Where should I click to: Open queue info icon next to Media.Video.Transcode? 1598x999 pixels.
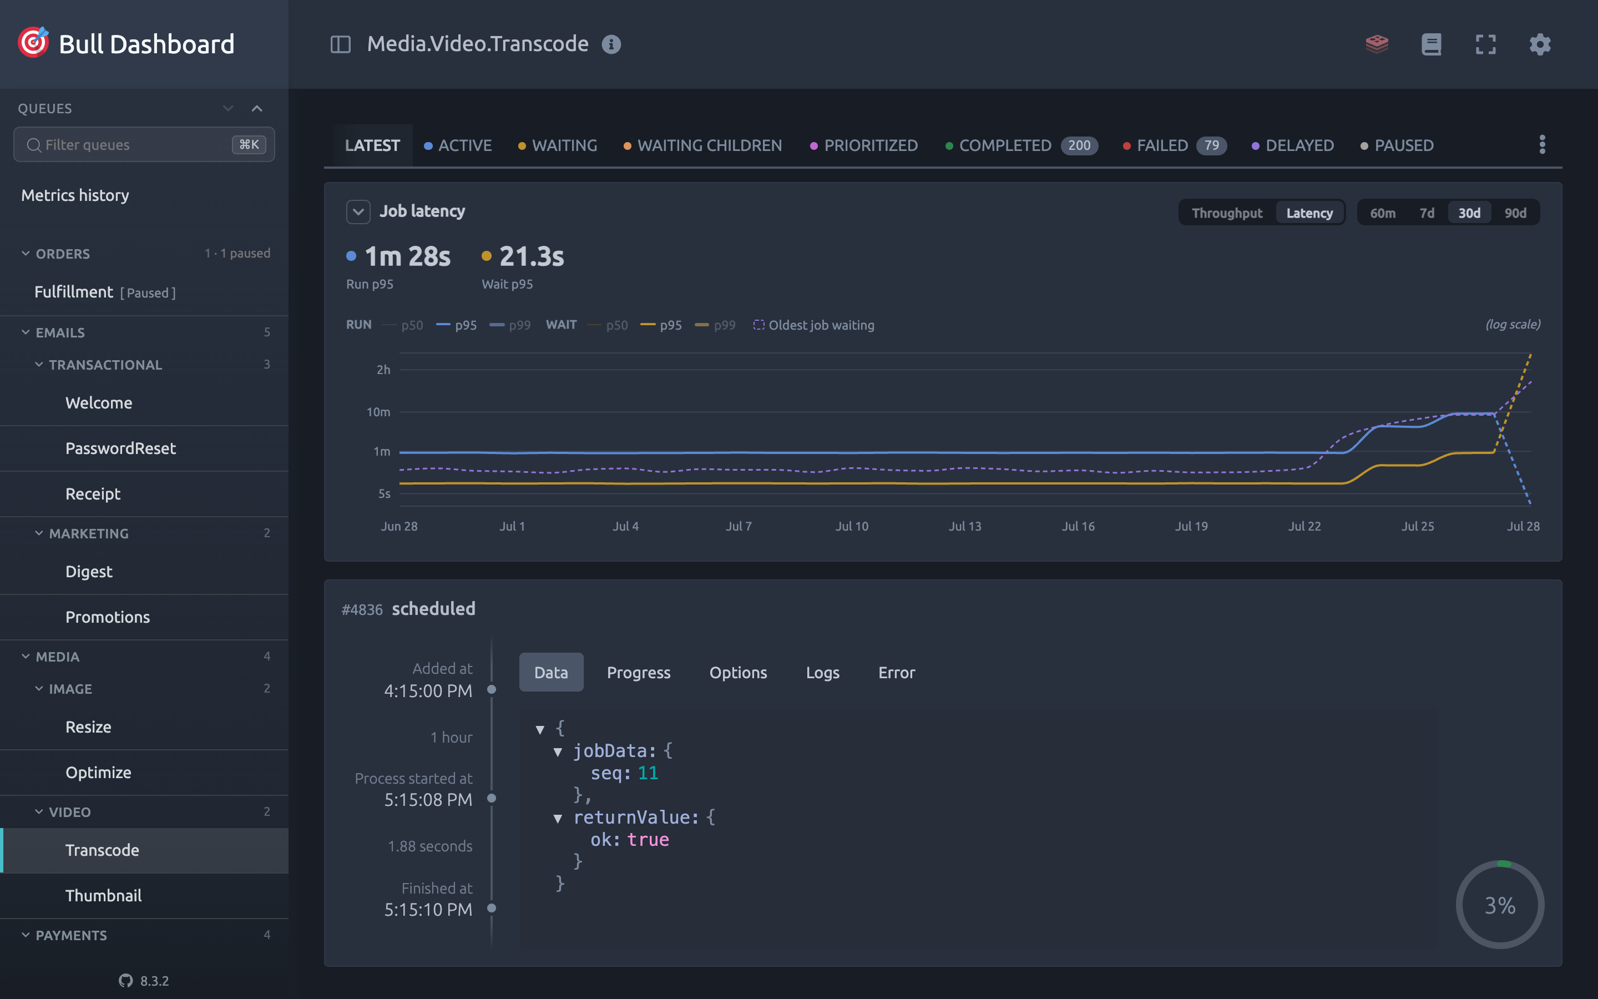point(611,44)
